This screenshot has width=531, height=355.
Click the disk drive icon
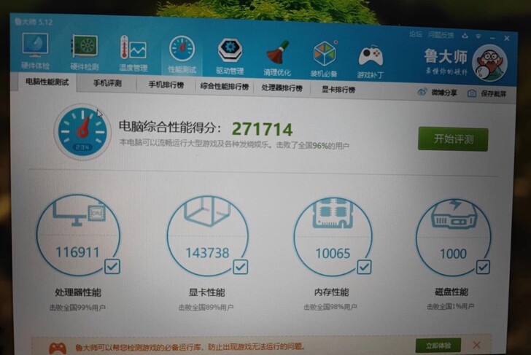[454, 214]
